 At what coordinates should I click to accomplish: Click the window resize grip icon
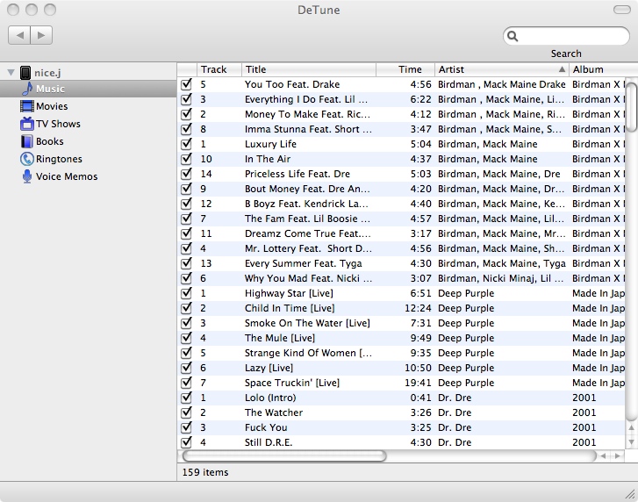(x=630, y=494)
